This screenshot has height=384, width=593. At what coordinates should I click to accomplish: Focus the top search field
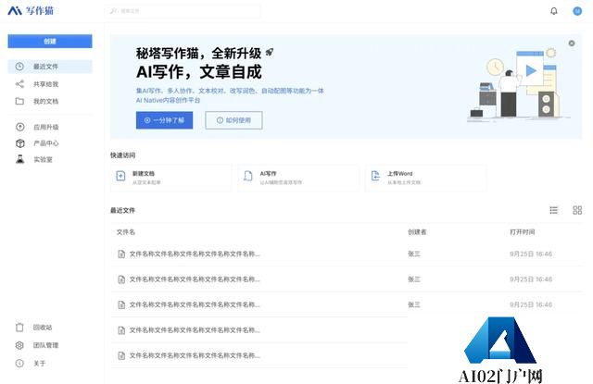coord(183,11)
